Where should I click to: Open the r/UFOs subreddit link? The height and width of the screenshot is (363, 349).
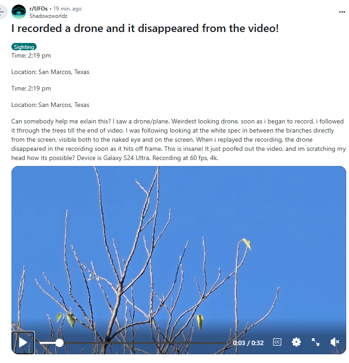[x=38, y=9]
